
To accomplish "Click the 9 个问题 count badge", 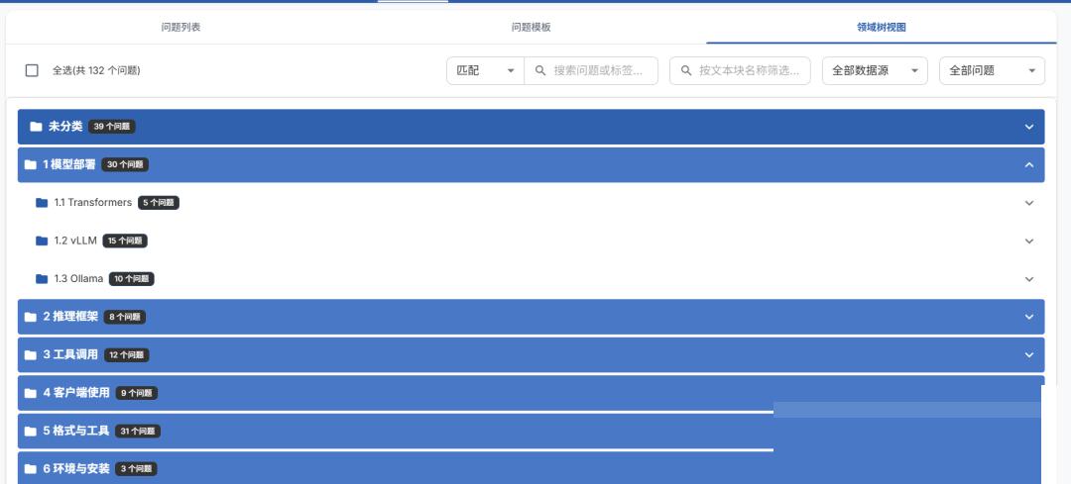I will coord(137,393).
